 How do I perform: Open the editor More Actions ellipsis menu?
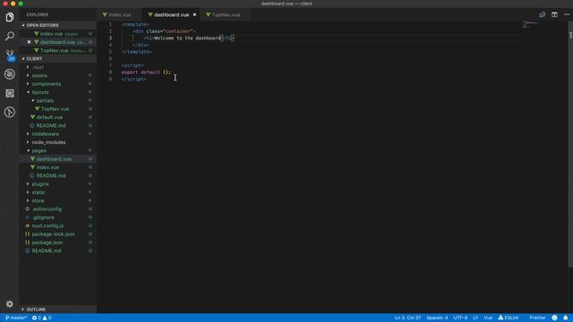pos(567,14)
